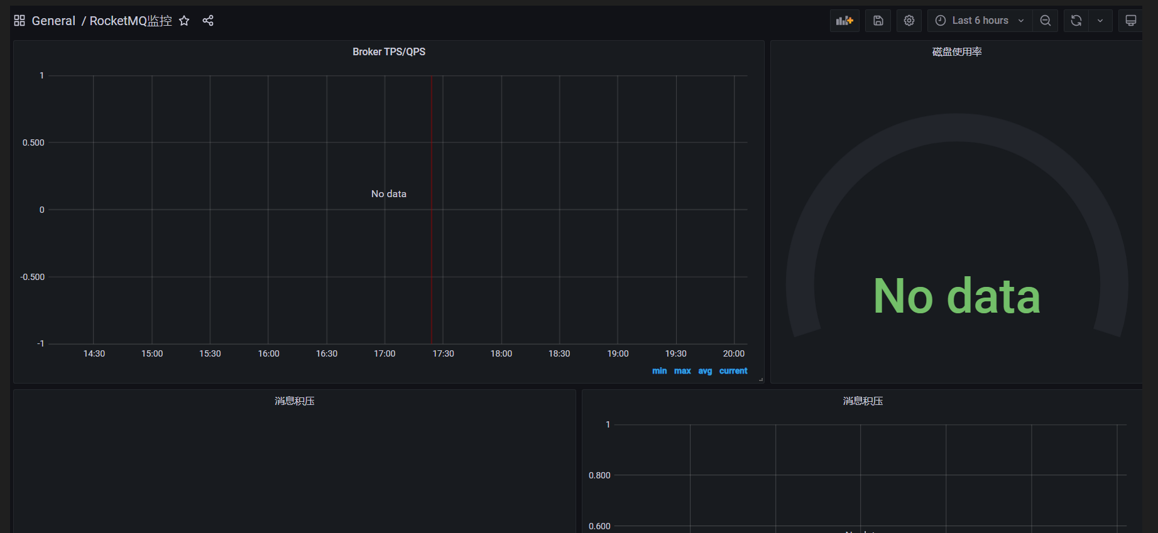1158x533 pixels.
Task: Open the left 消息积压 panel title menu
Action: coord(295,401)
